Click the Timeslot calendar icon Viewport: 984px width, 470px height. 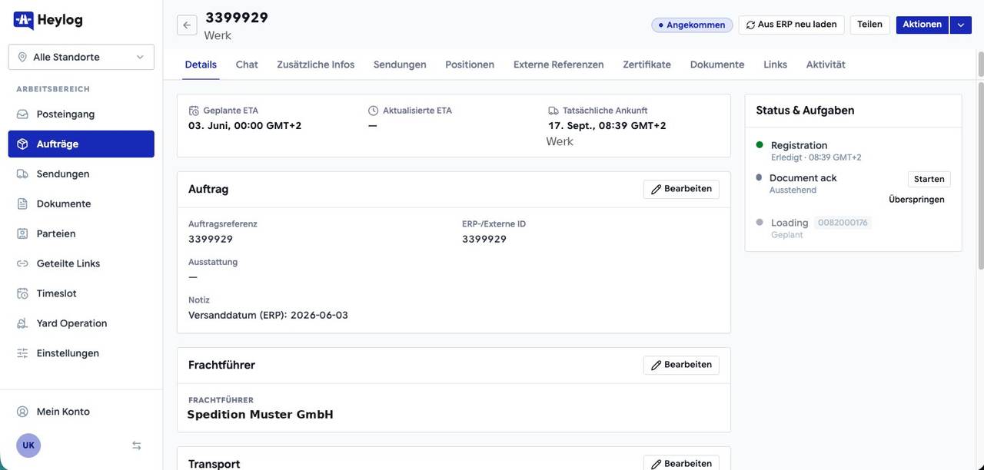22,293
